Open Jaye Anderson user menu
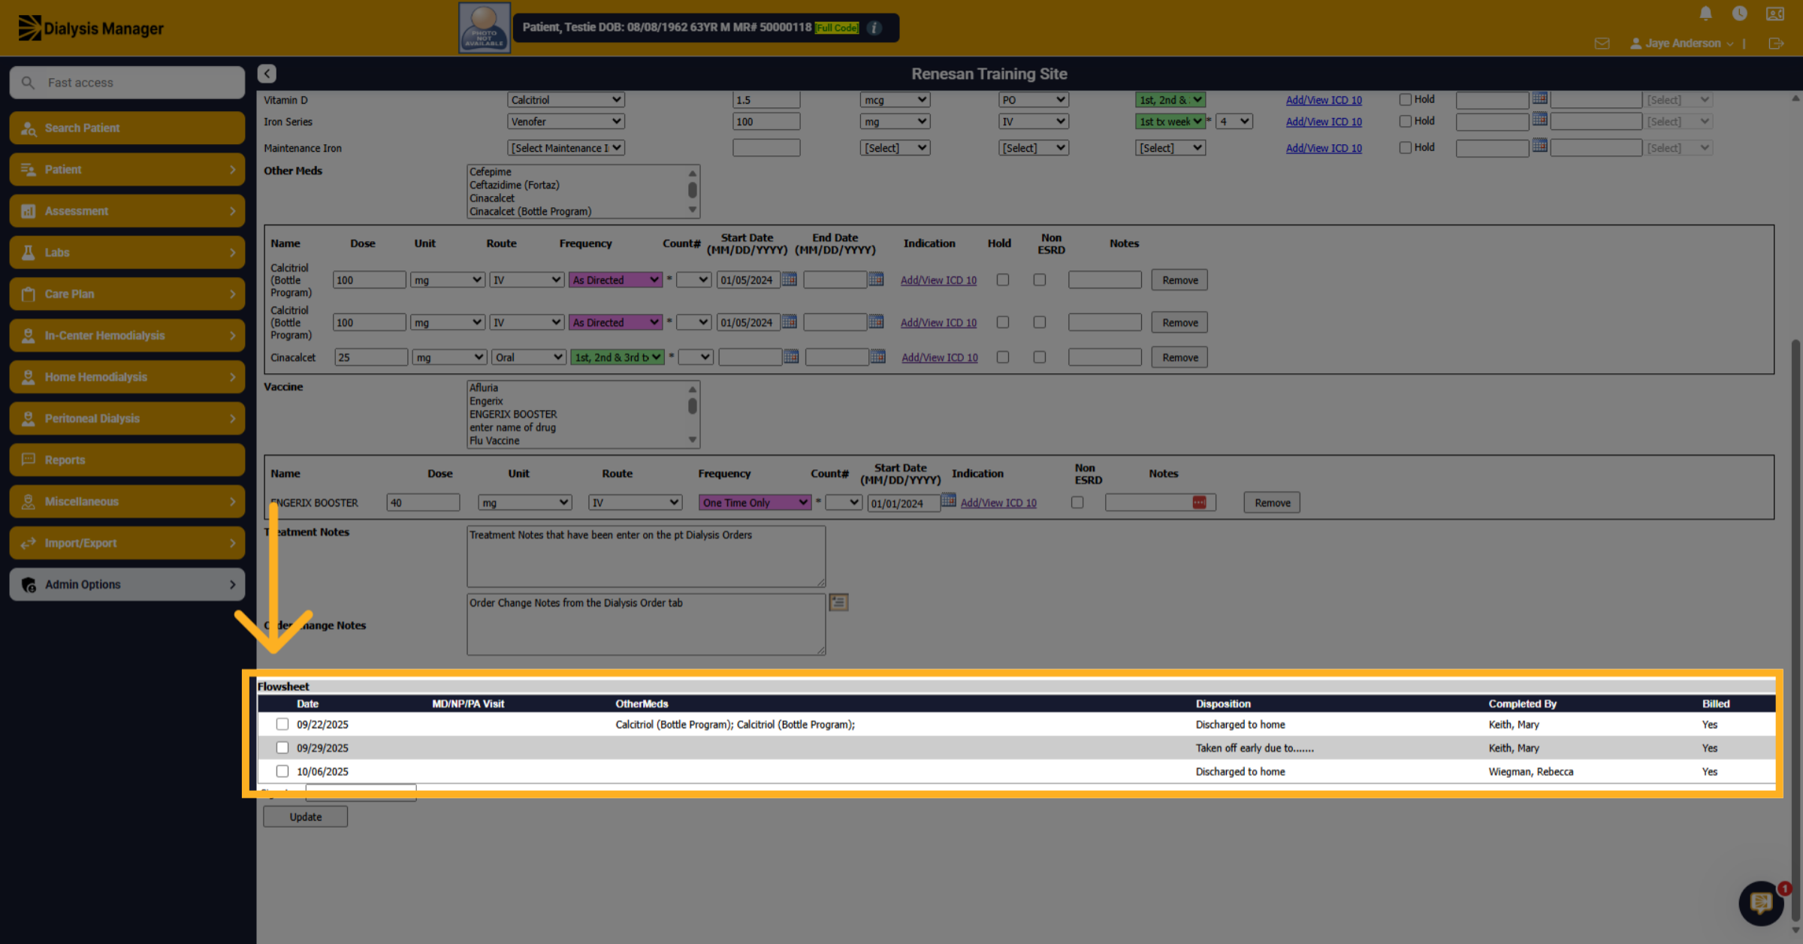The height and width of the screenshot is (944, 1803). [1681, 44]
